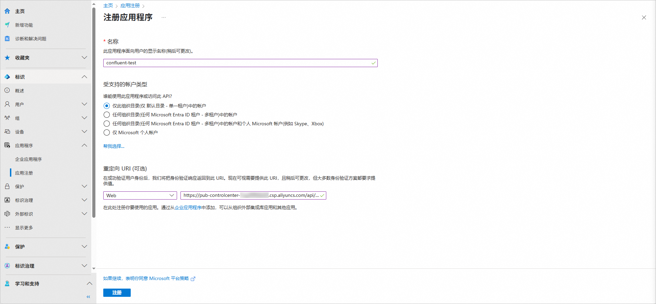Click the sidebar vertical scrollbar
Image resolution: width=656 pixels, height=304 pixels.
(x=94, y=112)
